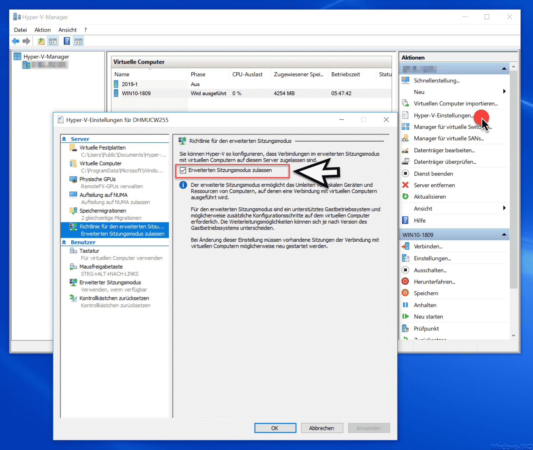Click the Up one level folder icon

pyautogui.click(x=41, y=41)
